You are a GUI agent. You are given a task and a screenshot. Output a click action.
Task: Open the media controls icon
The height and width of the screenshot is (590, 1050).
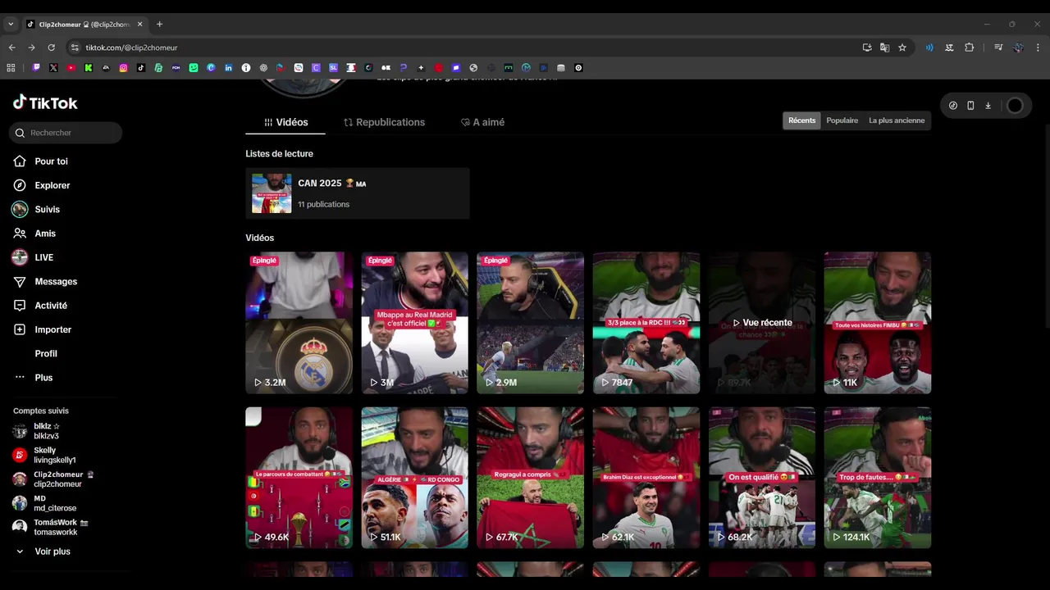pos(998,48)
